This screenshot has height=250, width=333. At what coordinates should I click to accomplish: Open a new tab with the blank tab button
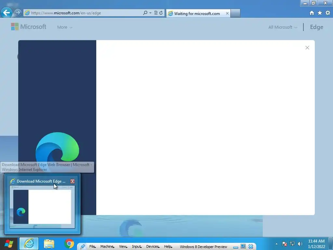tap(235, 13)
